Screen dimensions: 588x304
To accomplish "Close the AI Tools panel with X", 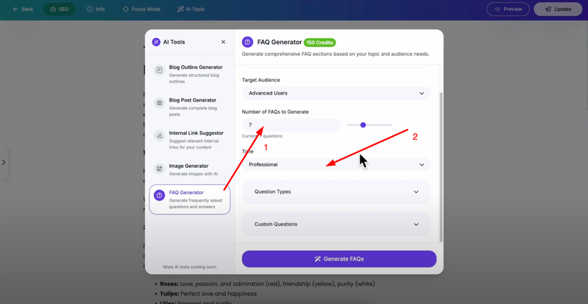I will [x=223, y=42].
